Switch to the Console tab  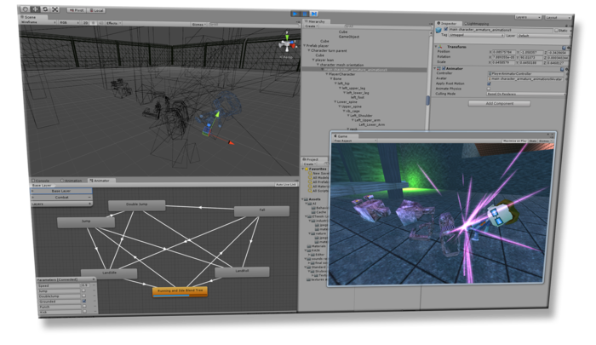[x=42, y=181]
